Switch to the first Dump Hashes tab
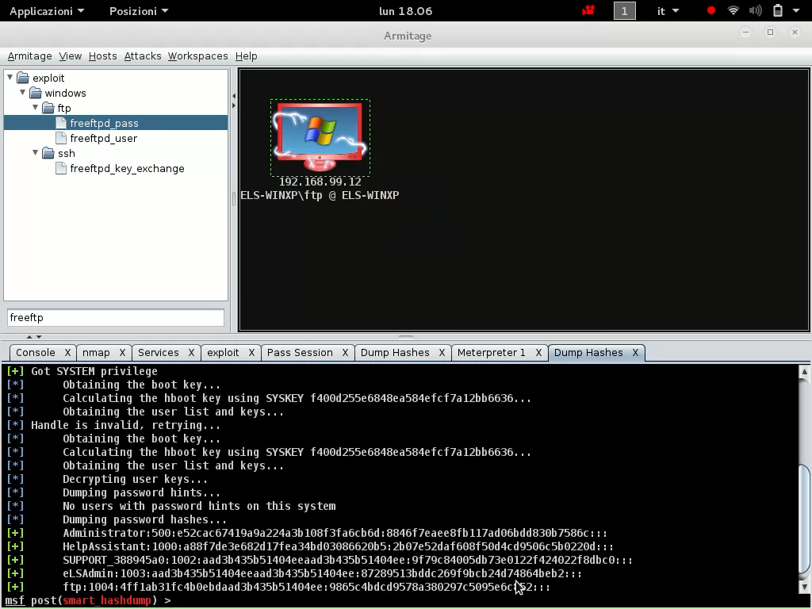This screenshot has height=609, width=812. 395,353
